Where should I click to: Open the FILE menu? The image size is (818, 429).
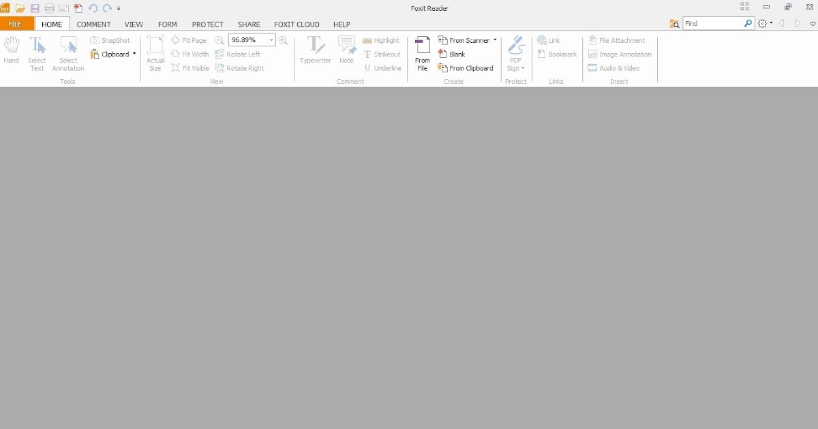tap(15, 24)
